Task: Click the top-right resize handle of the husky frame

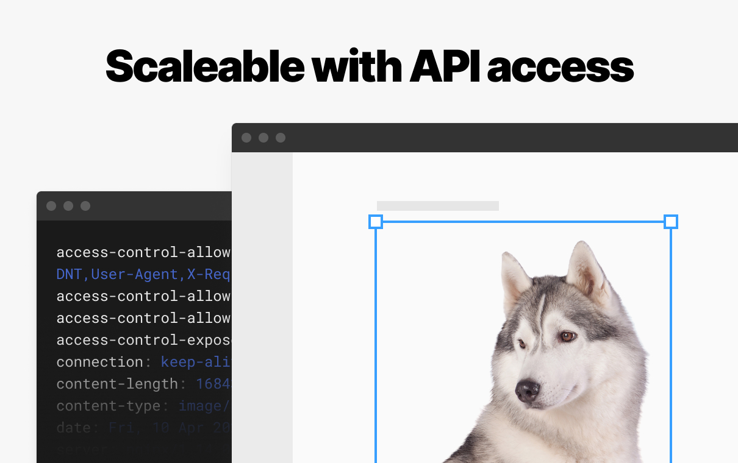Action: (x=670, y=222)
